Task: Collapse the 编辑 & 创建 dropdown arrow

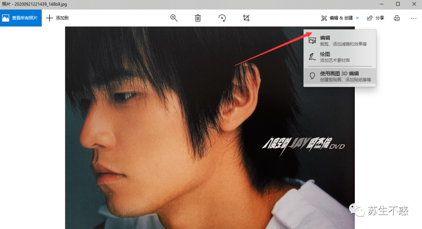Action: click(358, 18)
